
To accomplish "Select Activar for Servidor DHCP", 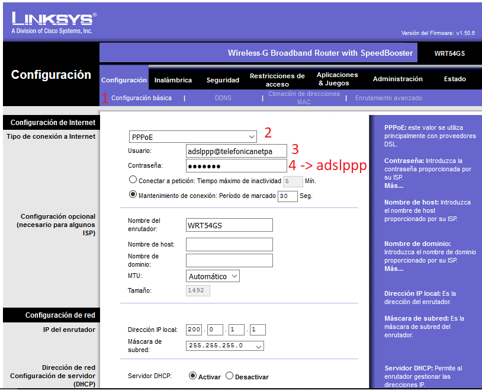I will [192, 376].
